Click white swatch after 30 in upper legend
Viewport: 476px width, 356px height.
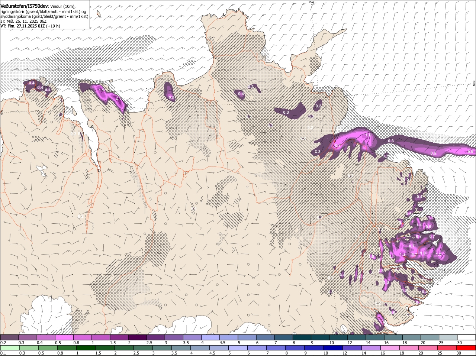[x=466, y=337]
